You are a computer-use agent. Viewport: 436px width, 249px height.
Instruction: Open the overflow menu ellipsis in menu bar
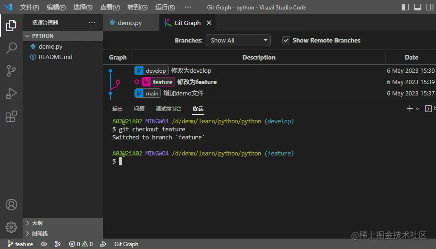point(188,7)
